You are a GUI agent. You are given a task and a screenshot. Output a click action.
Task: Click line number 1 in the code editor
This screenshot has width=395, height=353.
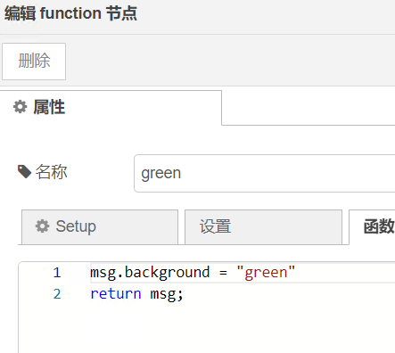pos(57,273)
